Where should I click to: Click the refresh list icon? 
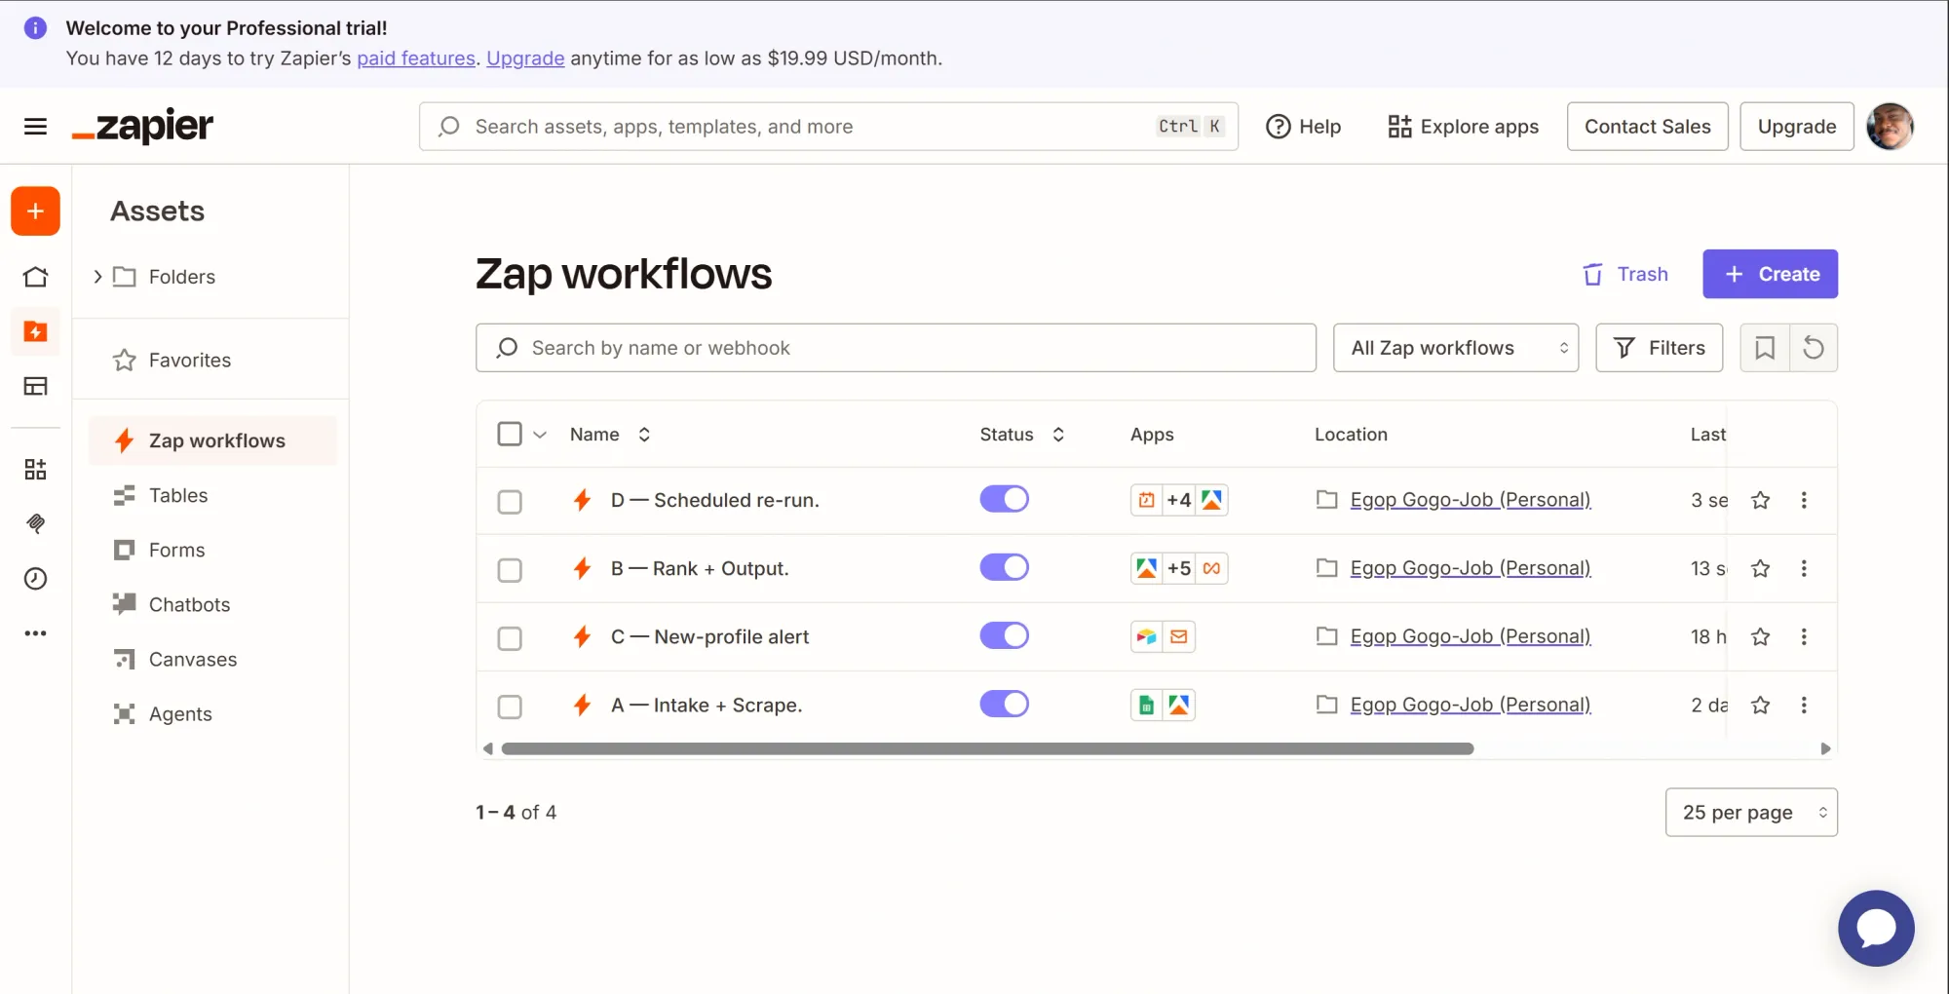(x=1813, y=348)
